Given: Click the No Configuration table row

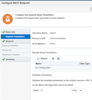Looking at the screenshot, I should click(63, 68).
